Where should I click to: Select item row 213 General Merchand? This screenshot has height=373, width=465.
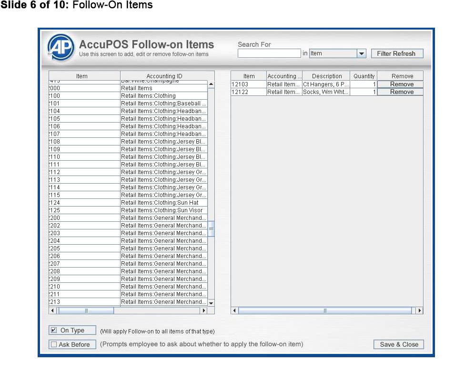[128, 302]
